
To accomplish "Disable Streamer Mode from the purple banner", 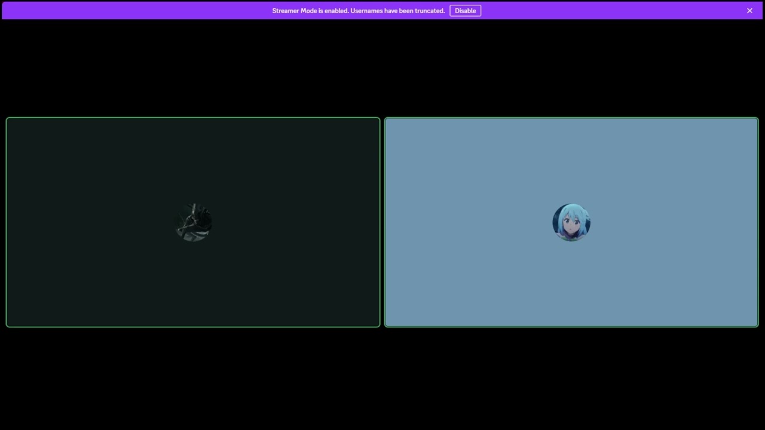I will (465, 11).
